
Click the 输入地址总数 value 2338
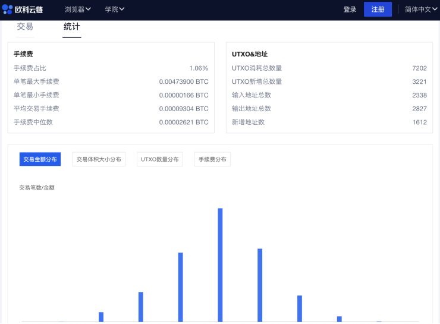pos(420,95)
